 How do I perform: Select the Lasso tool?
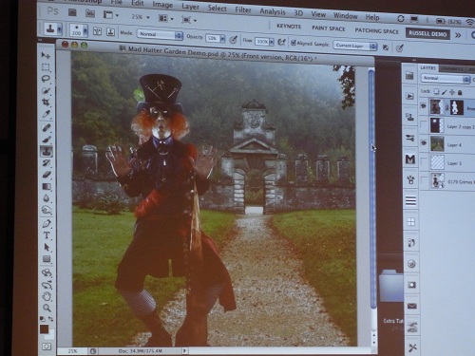tap(46, 79)
